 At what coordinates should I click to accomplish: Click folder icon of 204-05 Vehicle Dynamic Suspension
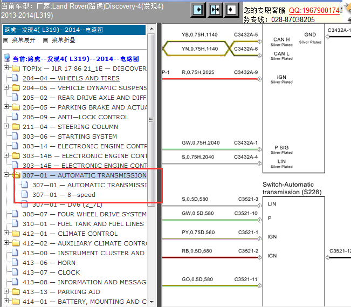16,87
